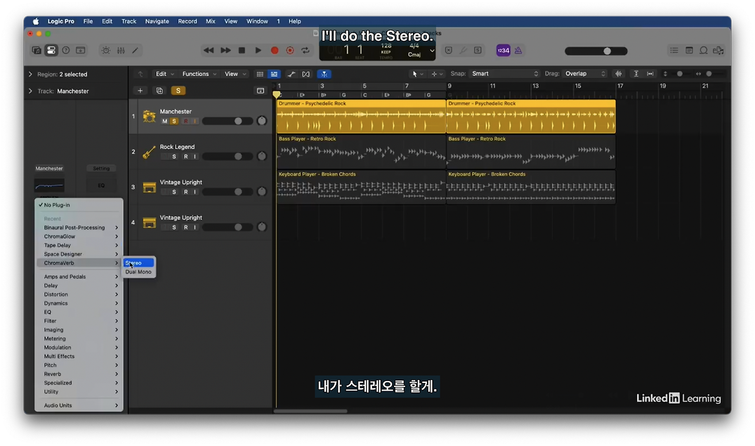Open the Library panel icon

(37, 51)
